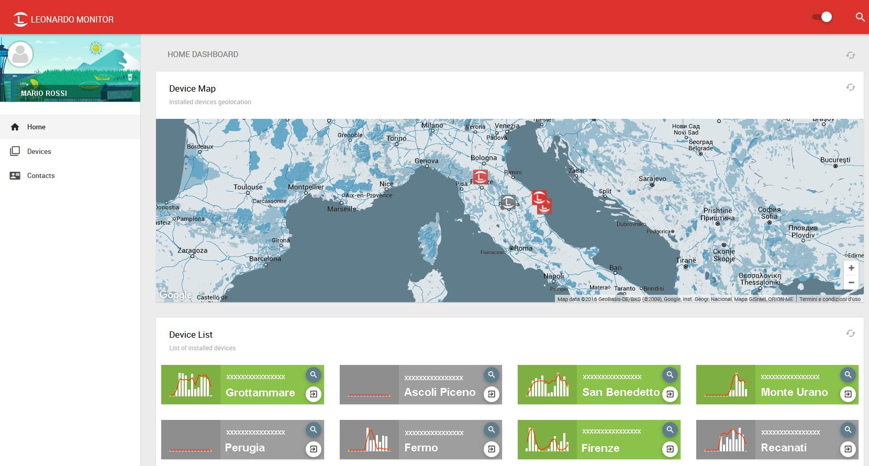Refresh the Device List panel
869x466 pixels.
pos(851,334)
